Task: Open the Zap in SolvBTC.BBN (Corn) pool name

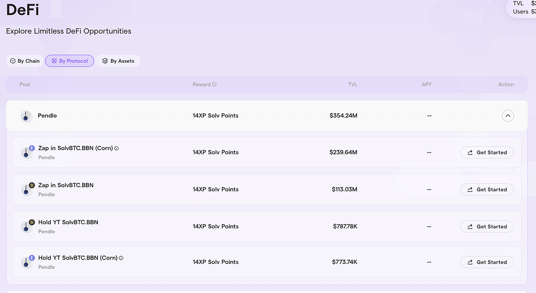Action: click(75, 148)
